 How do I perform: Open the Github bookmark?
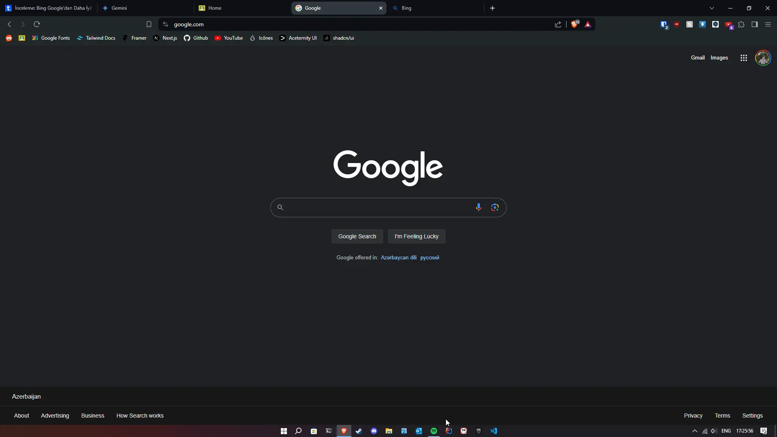coord(196,38)
